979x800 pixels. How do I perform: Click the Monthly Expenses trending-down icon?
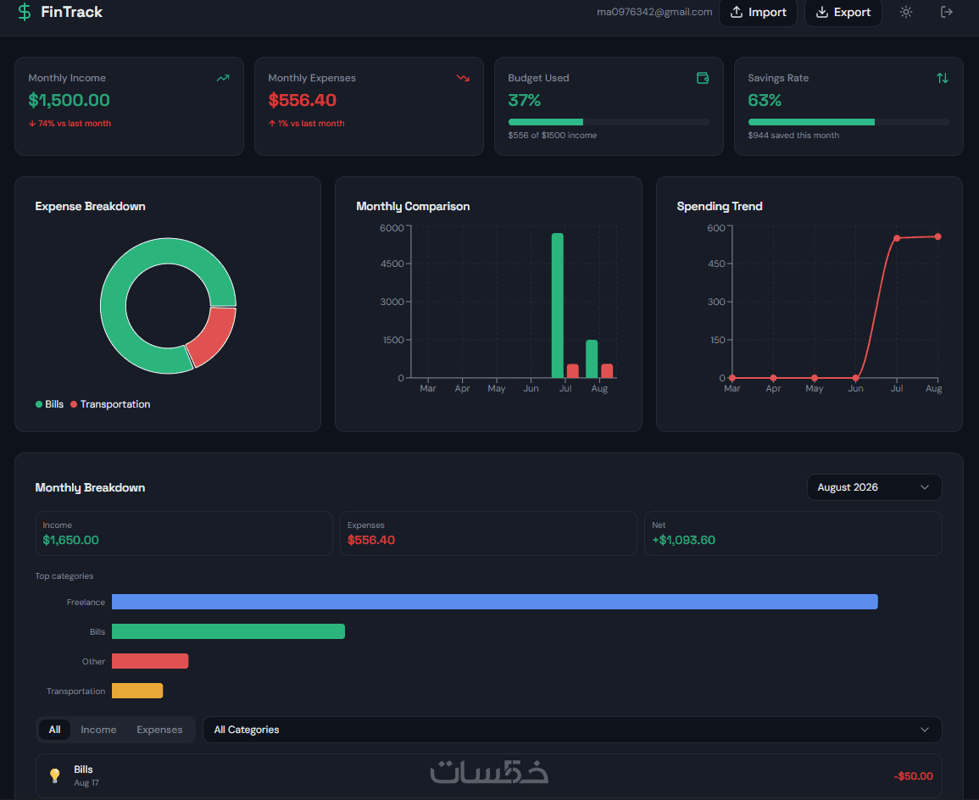coord(463,78)
